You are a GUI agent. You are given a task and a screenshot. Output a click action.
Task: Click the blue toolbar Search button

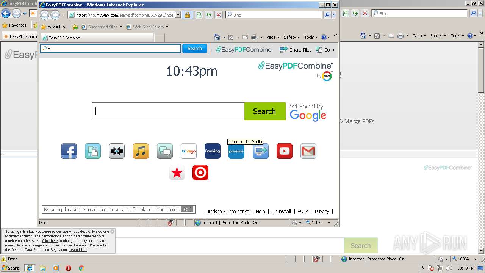pos(194,49)
